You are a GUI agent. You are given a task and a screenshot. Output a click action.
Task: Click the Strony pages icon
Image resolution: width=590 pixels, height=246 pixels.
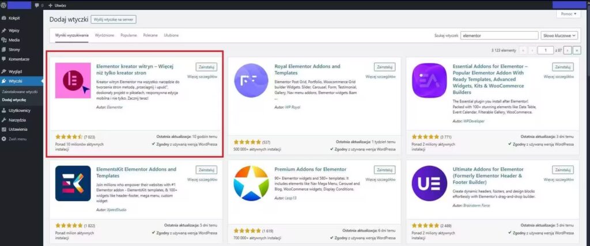coord(4,50)
